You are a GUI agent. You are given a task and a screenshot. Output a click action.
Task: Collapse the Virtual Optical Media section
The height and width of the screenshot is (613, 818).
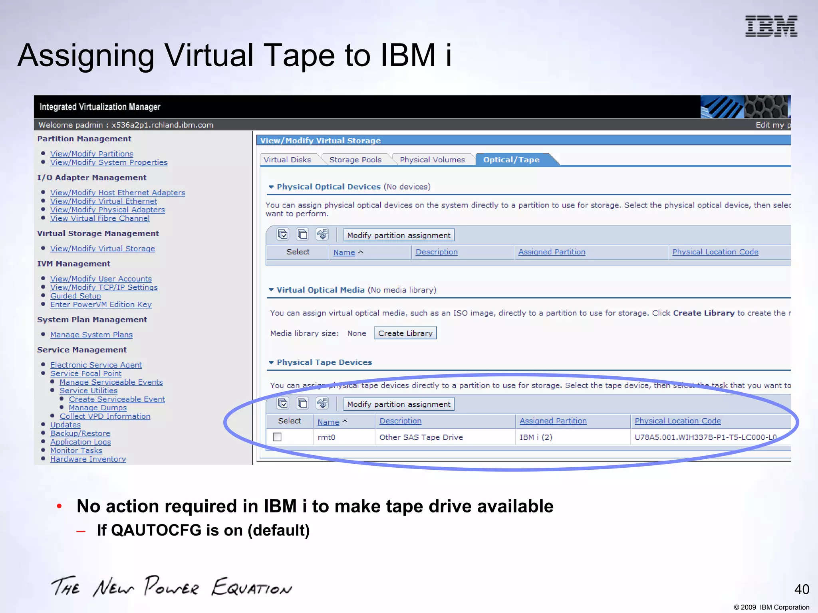pos(271,290)
